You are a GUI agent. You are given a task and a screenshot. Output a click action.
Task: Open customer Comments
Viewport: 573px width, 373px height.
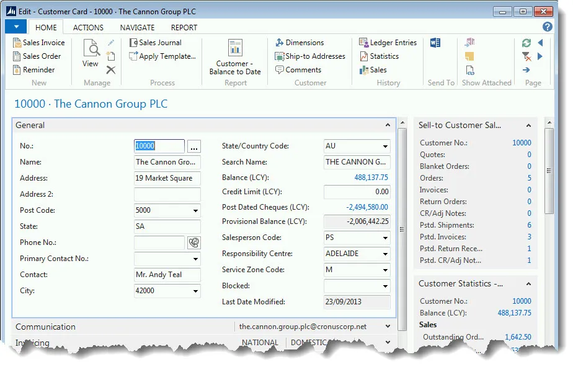(x=298, y=70)
